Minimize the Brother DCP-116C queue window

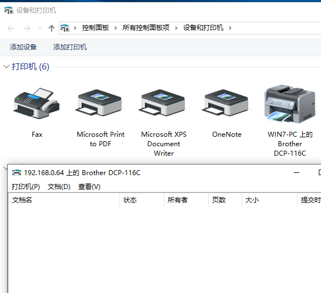point(297,173)
